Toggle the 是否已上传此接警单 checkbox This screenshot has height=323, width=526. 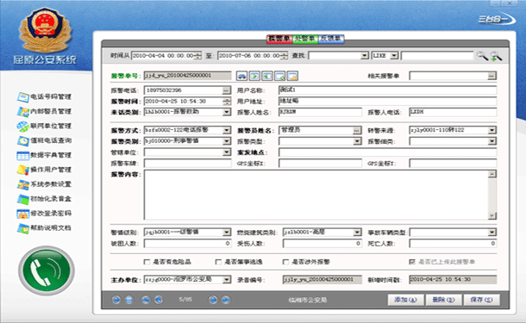click(412, 262)
